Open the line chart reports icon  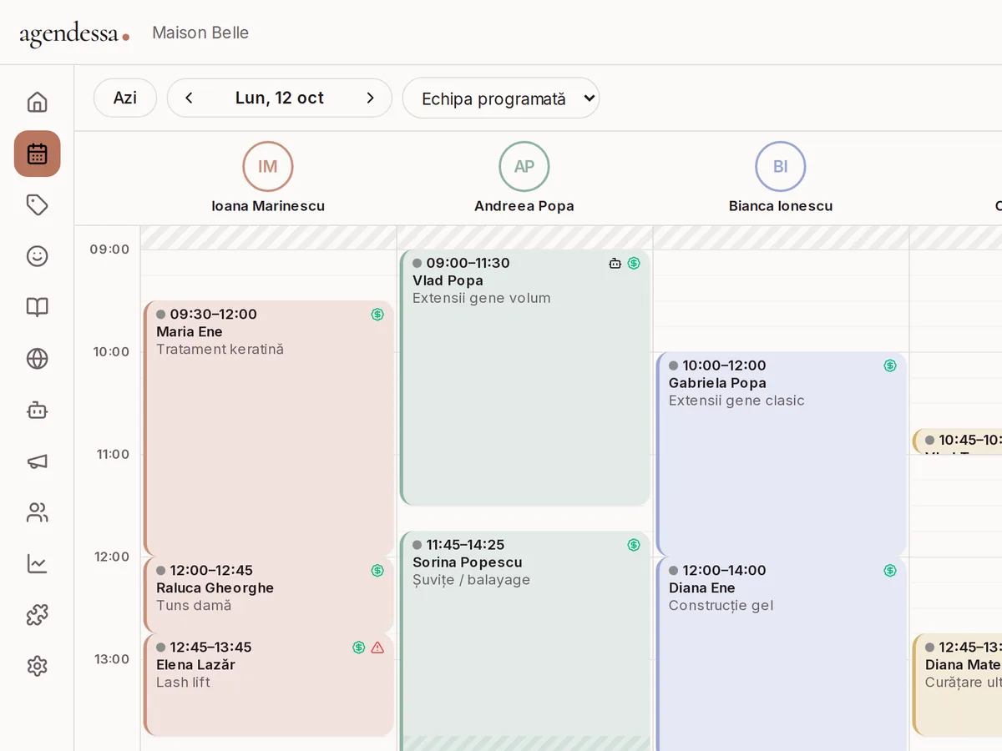(x=37, y=563)
